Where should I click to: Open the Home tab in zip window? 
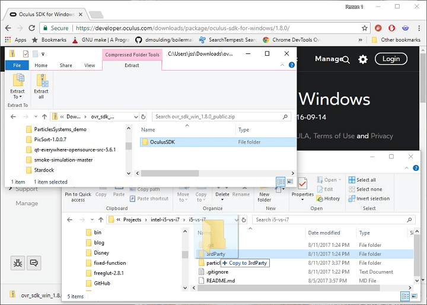click(41, 65)
